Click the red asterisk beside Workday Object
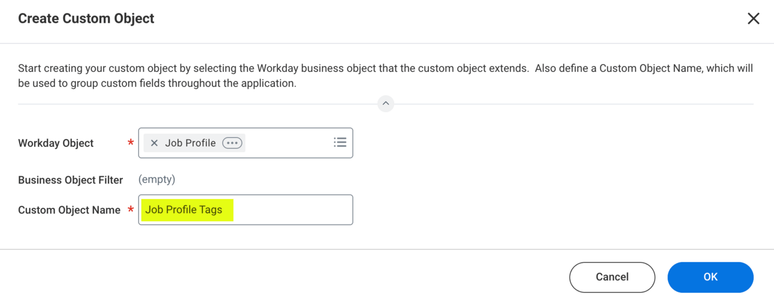This screenshot has width=774, height=302. click(x=131, y=143)
